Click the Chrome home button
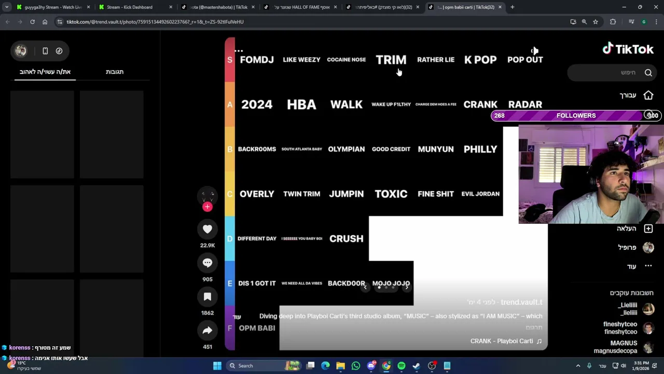This screenshot has width=664, height=374. click(45, 22)
